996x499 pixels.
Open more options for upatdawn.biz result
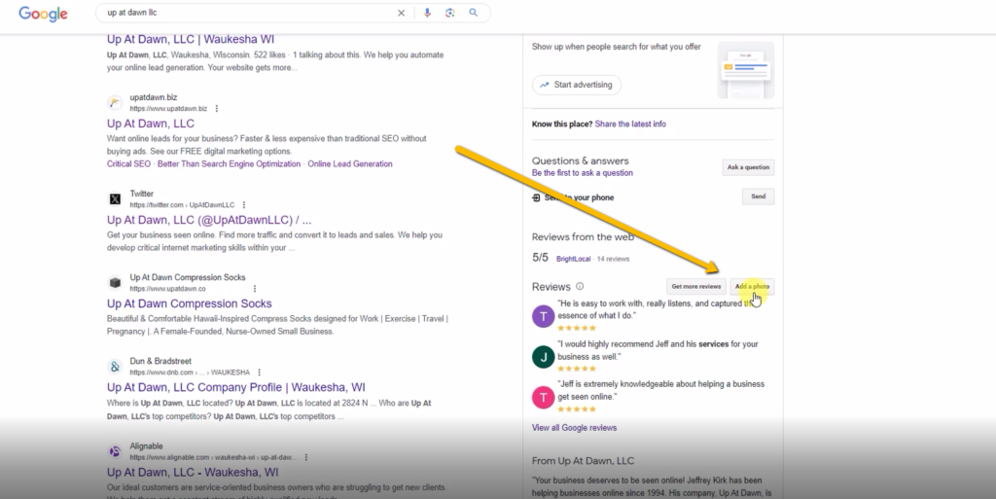[x=217, y=109]
